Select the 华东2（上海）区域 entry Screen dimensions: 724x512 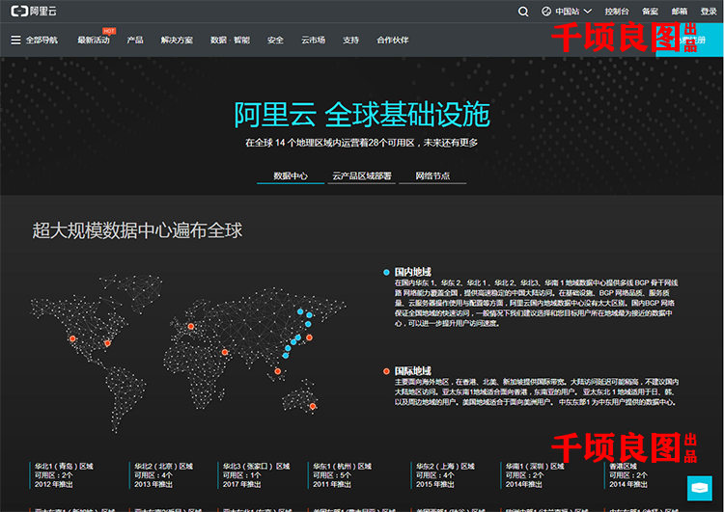[x=445, y=475]
